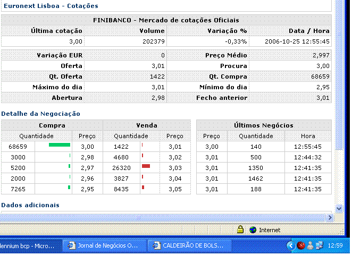Click the clock showing 12:59
This screenshot has height=255, width=352.
(335, 246)
